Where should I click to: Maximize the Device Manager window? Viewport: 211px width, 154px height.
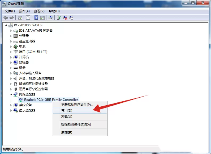point(193,3)
